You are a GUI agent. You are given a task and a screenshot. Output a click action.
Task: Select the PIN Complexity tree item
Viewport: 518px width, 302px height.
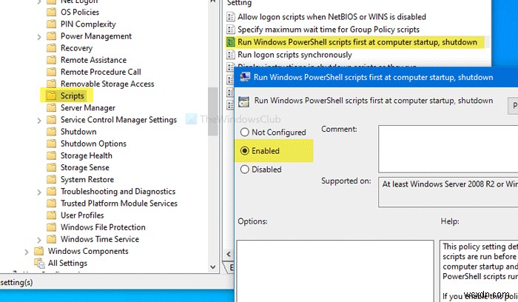(x=88, y=24)
